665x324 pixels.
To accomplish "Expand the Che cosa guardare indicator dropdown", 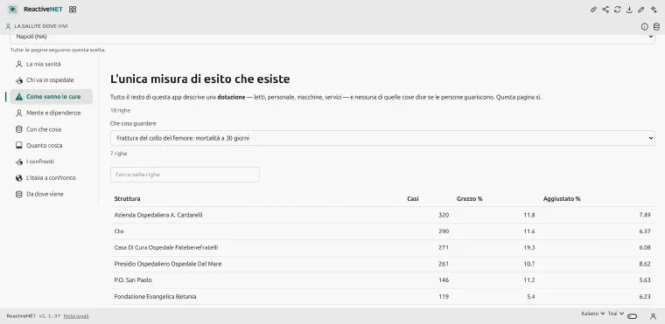I will click(x=382, y=138).
